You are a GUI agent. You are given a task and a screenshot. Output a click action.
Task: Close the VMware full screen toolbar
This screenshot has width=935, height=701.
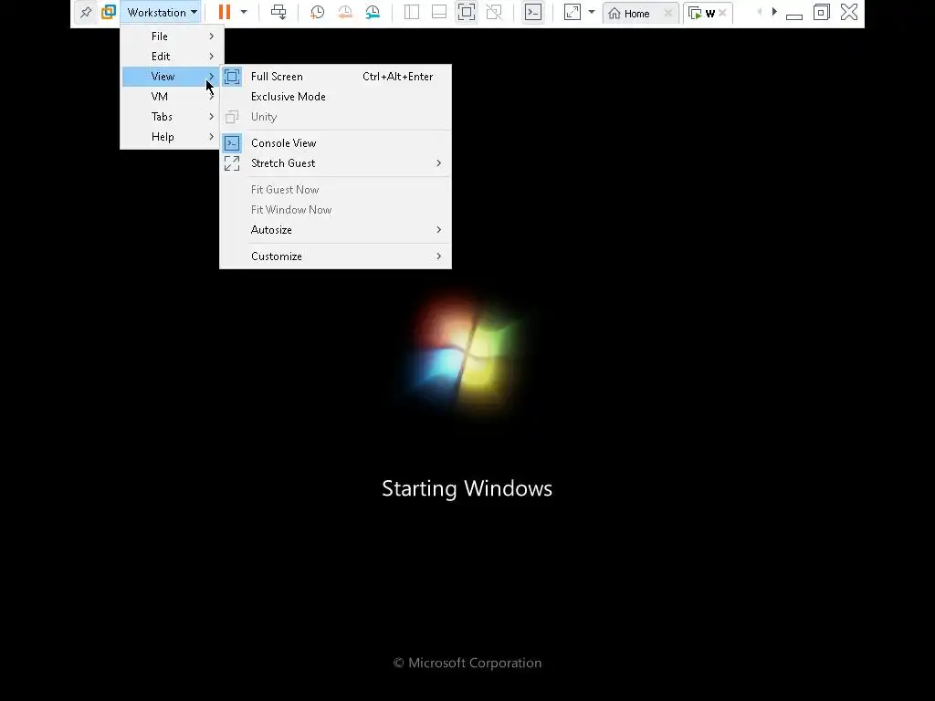coord(849,12)
